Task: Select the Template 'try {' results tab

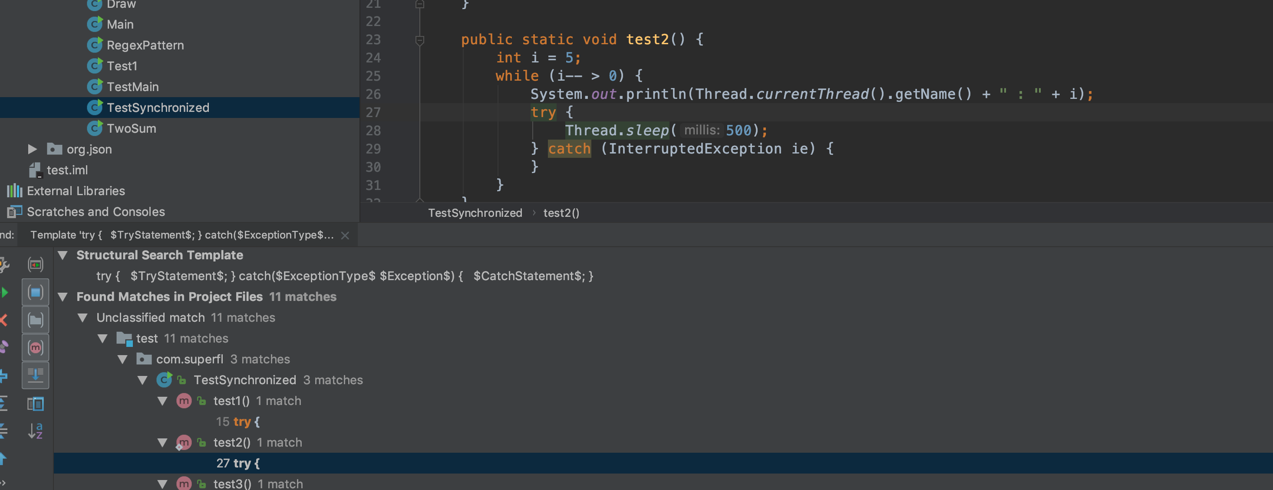Action: click(x=181, y=235)
